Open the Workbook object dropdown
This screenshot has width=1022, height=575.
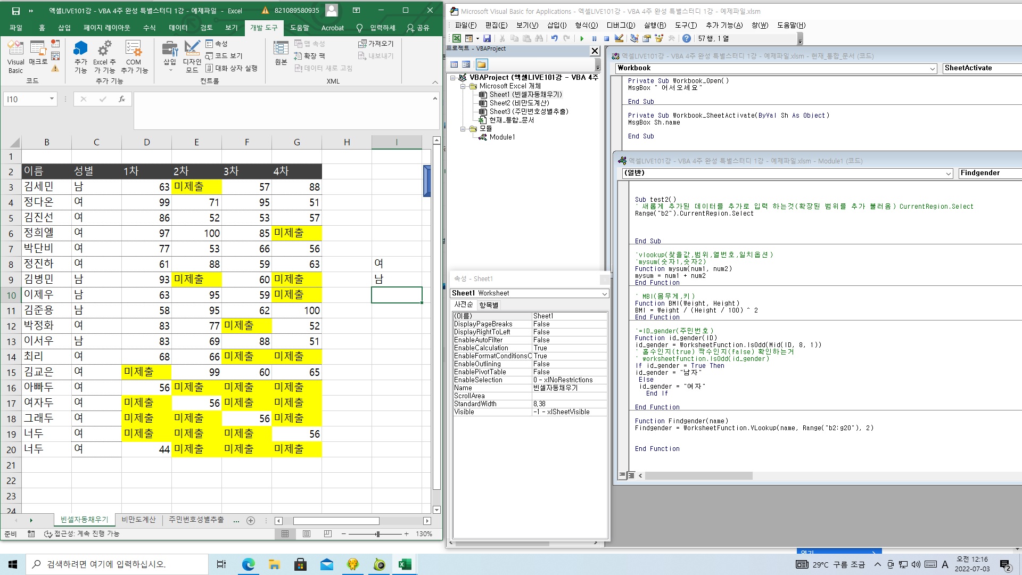(x=932, y=68)
